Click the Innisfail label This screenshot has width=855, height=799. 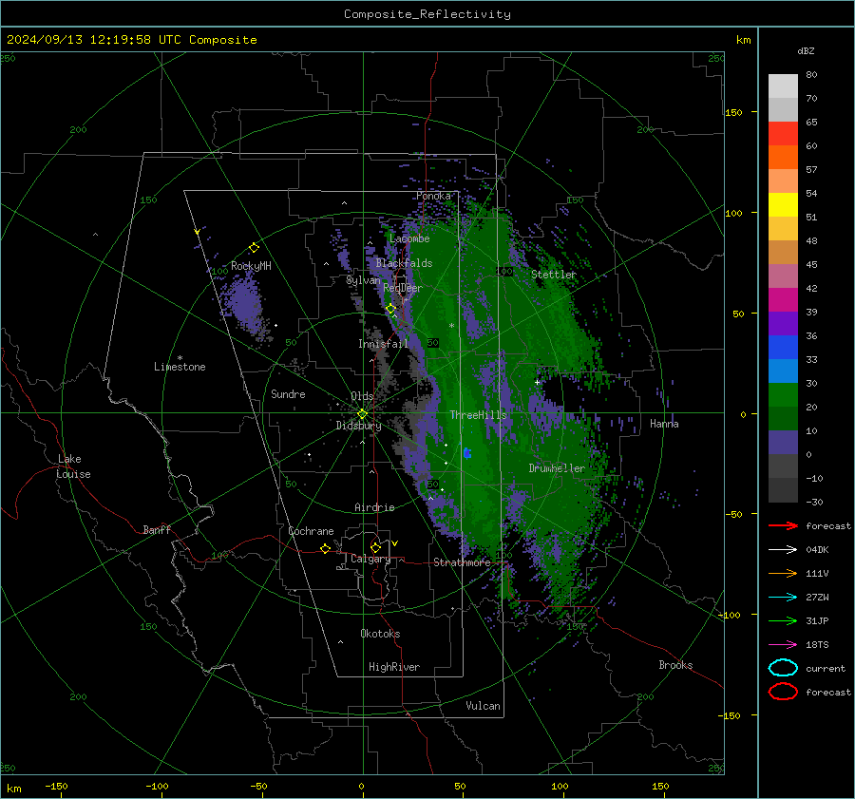click(383, 344)
